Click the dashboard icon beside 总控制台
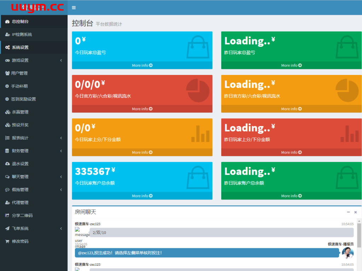The width and height of the screenshot is (362, 271). pyautogui.click(x=7, y=22)
